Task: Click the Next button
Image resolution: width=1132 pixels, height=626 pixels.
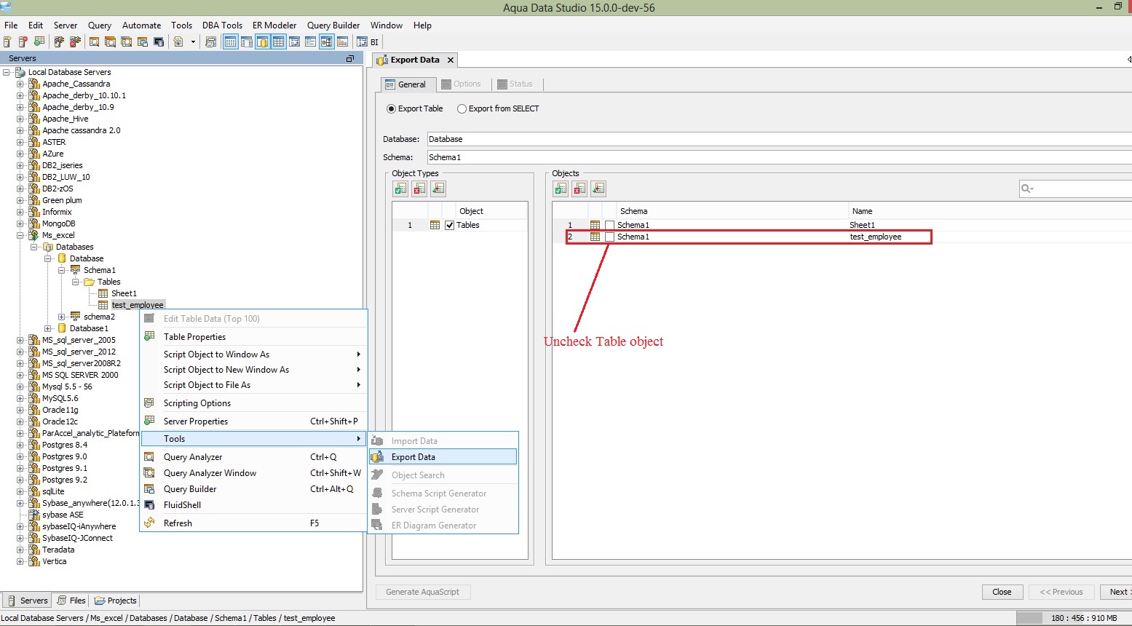Action: pyautogui.click(x=1116, y=592)
